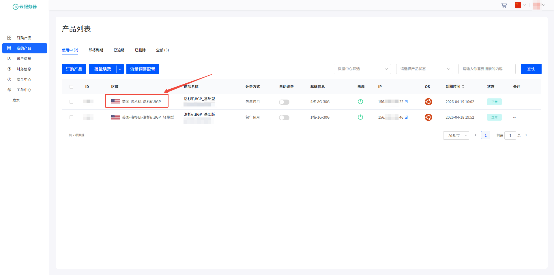Click the power icon for 4核-8G-30G server
Viewport: 554px width, 275px height.
click(x=360, y=102)
